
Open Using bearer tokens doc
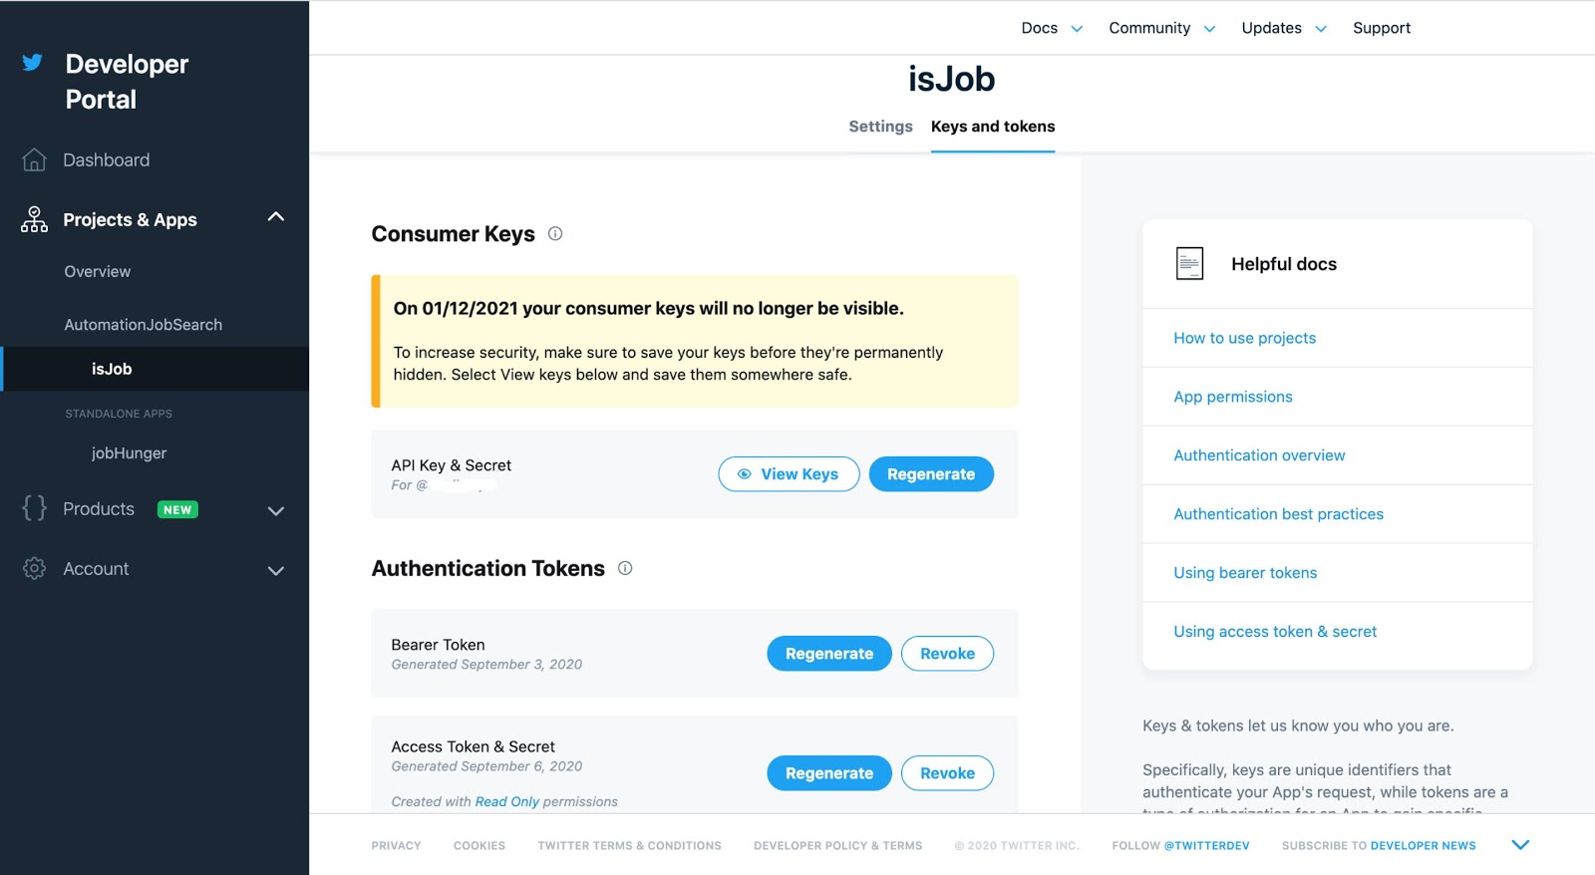(1245, 573)
